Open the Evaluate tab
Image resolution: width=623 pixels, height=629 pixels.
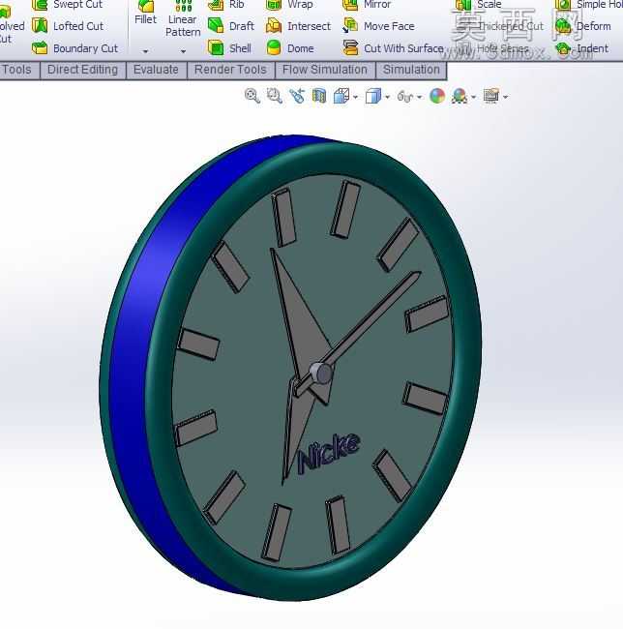pyautogui.click(x=156, y=70)
